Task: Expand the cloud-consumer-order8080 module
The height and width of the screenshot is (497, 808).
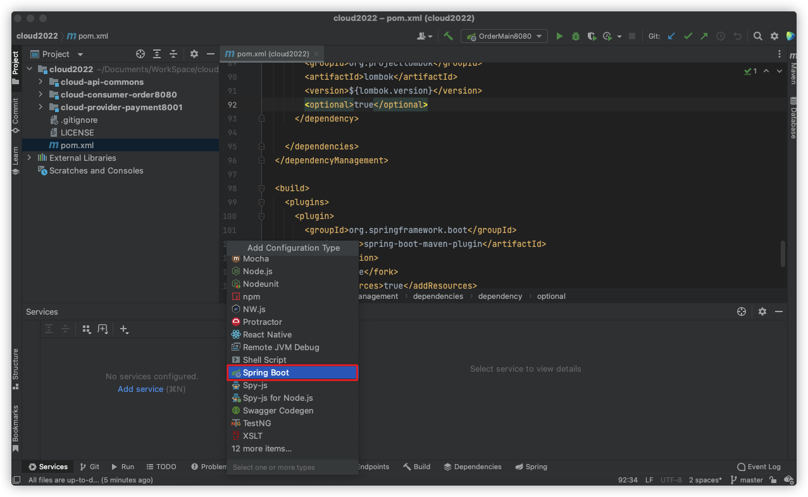Action: click(40, 95)
